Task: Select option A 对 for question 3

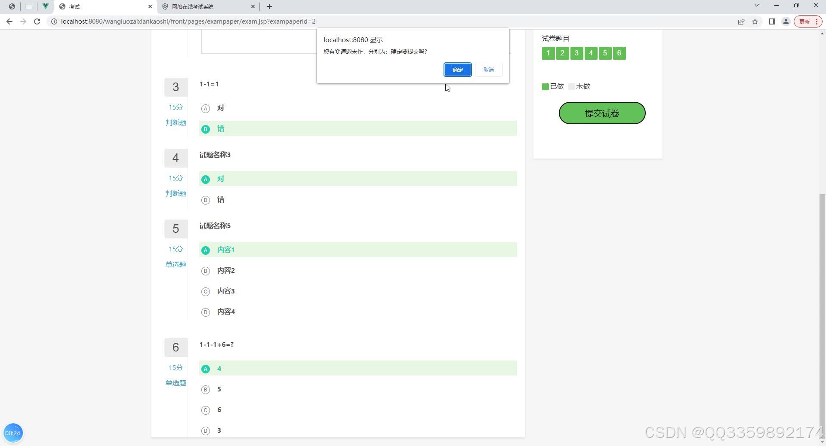Action: [358, 108]
